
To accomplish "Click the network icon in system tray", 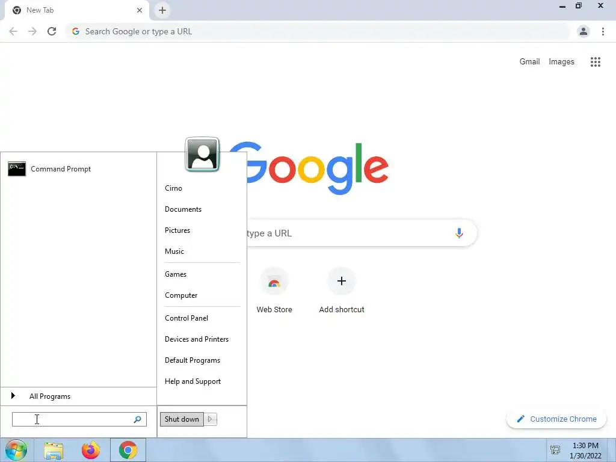I will tap(555, 450).
